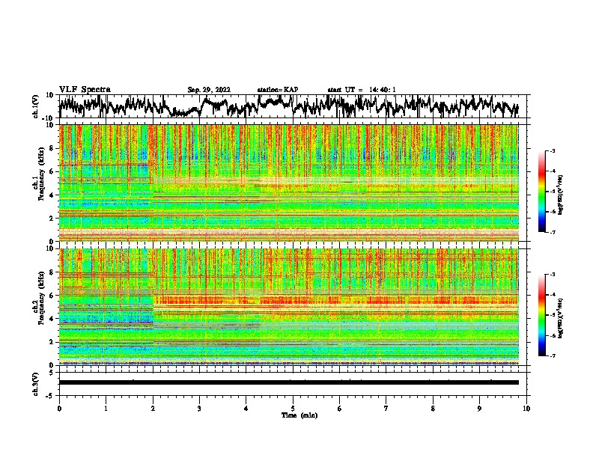This screenshot has height=458, width=593.
Task: Click the ch.1(V) waveform axis label
Action: pyautogui.click(x=36, y=106)
